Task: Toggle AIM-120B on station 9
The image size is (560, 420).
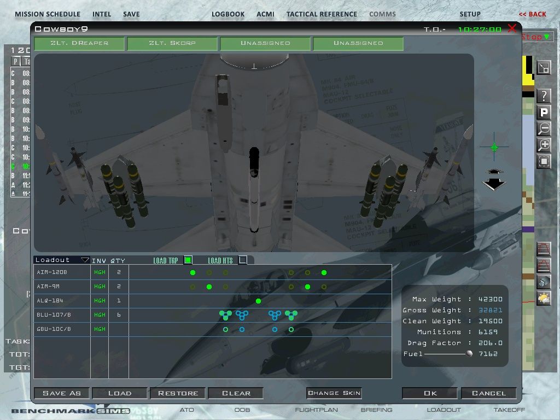Action: click(324, 272)
